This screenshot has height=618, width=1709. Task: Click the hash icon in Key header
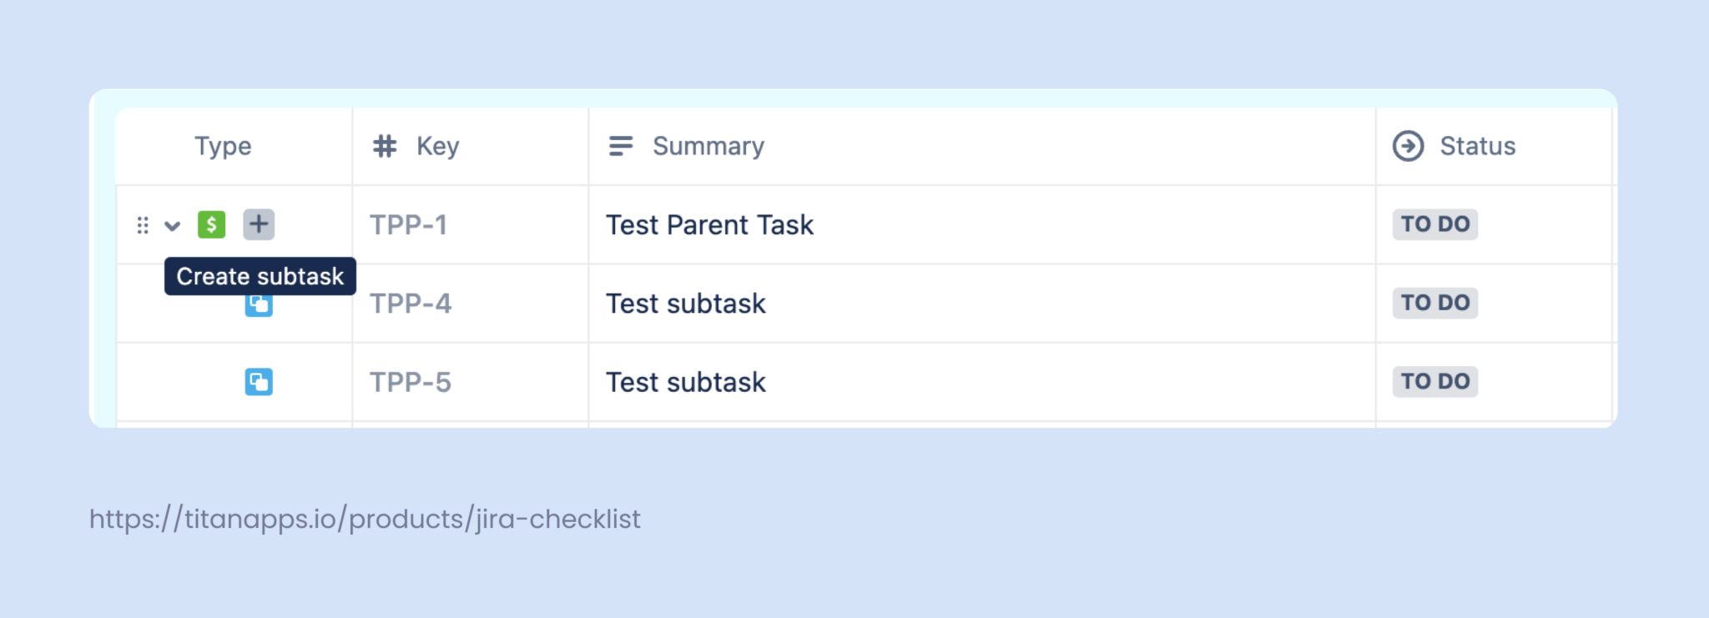point(385,146)
